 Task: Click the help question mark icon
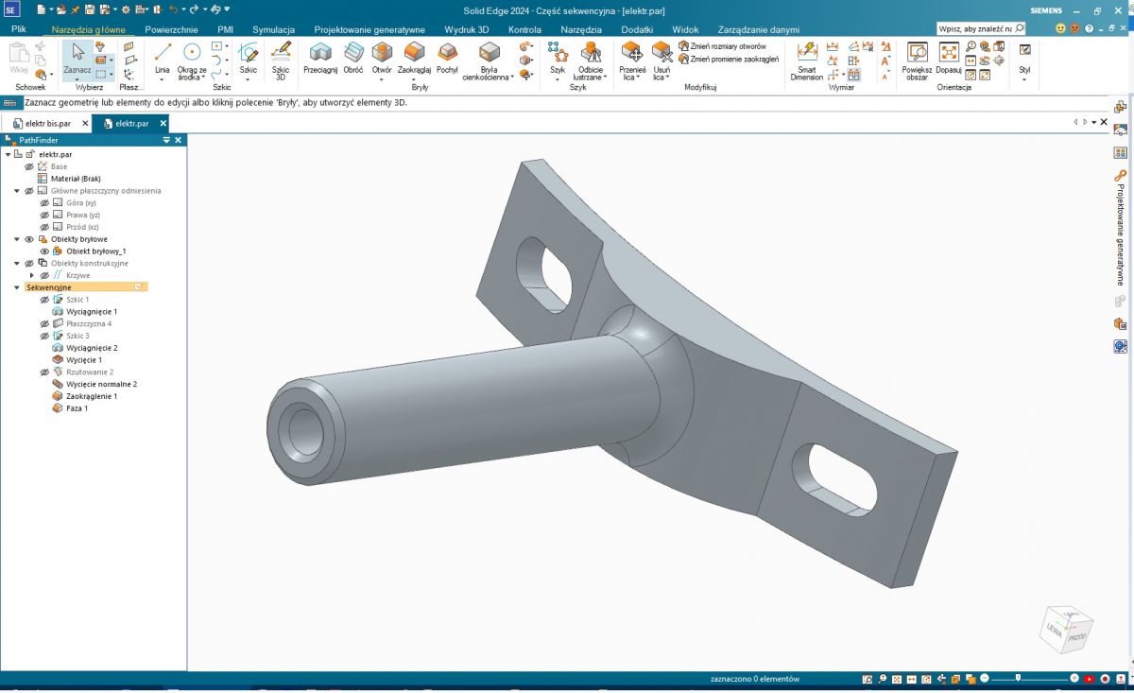click(1089, 29)
